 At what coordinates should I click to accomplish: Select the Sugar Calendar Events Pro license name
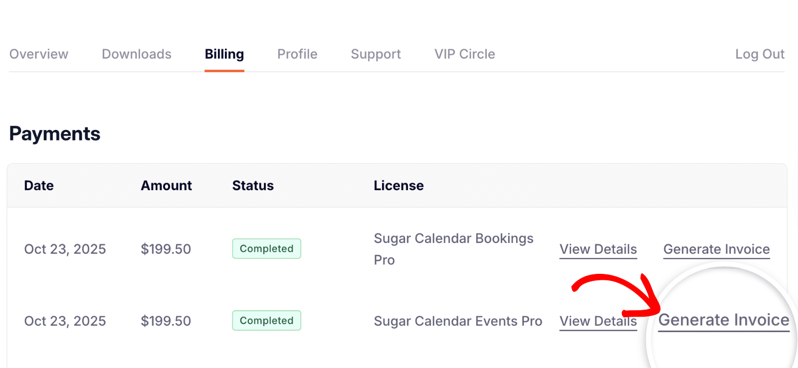(x=458, y=321)
